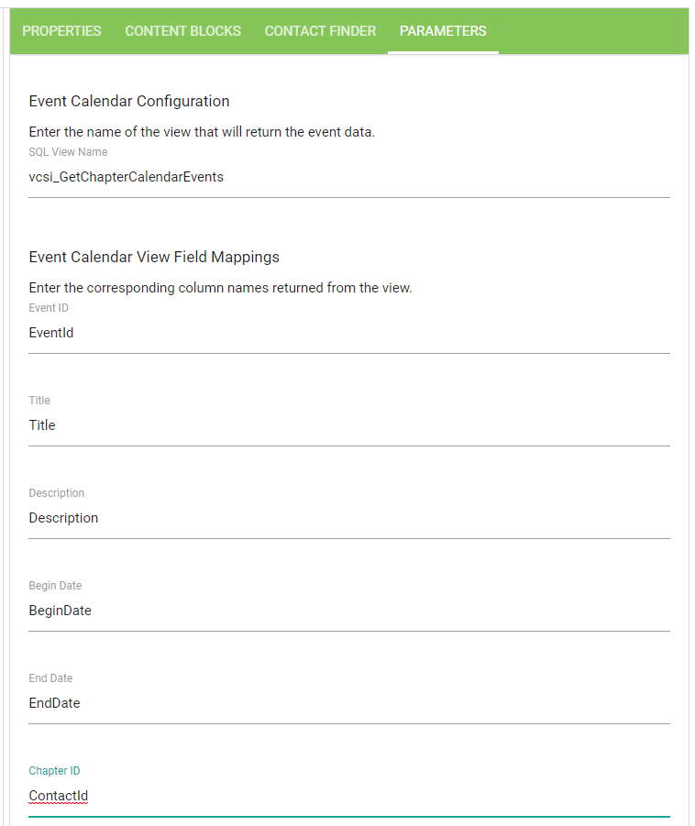Click the small SQL View Name label
The height and width of the screenshot is (826, 695).
coord(68,152)
